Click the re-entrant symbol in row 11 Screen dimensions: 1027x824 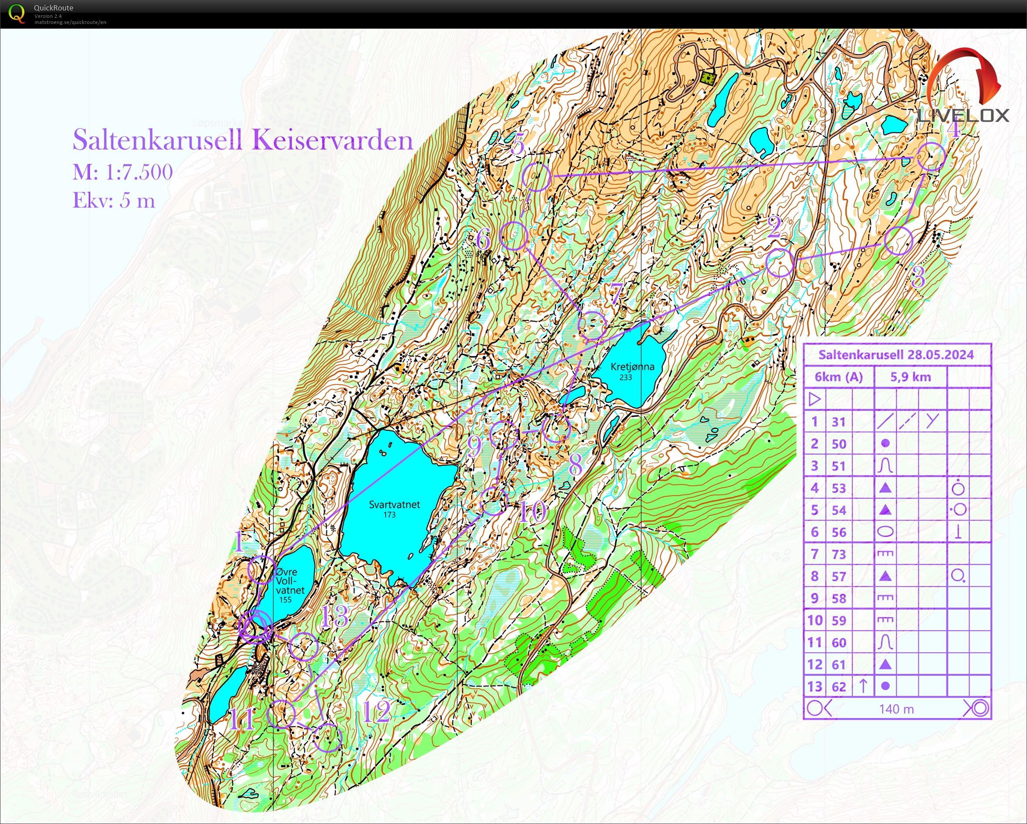click(885, 642)
